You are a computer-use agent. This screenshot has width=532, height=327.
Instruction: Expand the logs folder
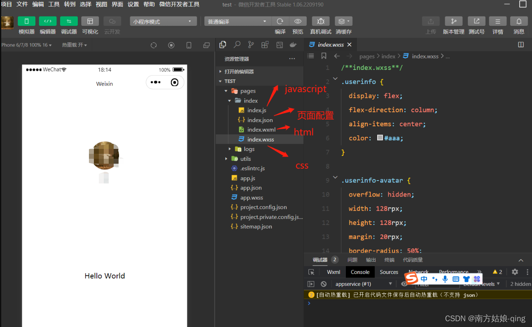(x=229, y=149)
